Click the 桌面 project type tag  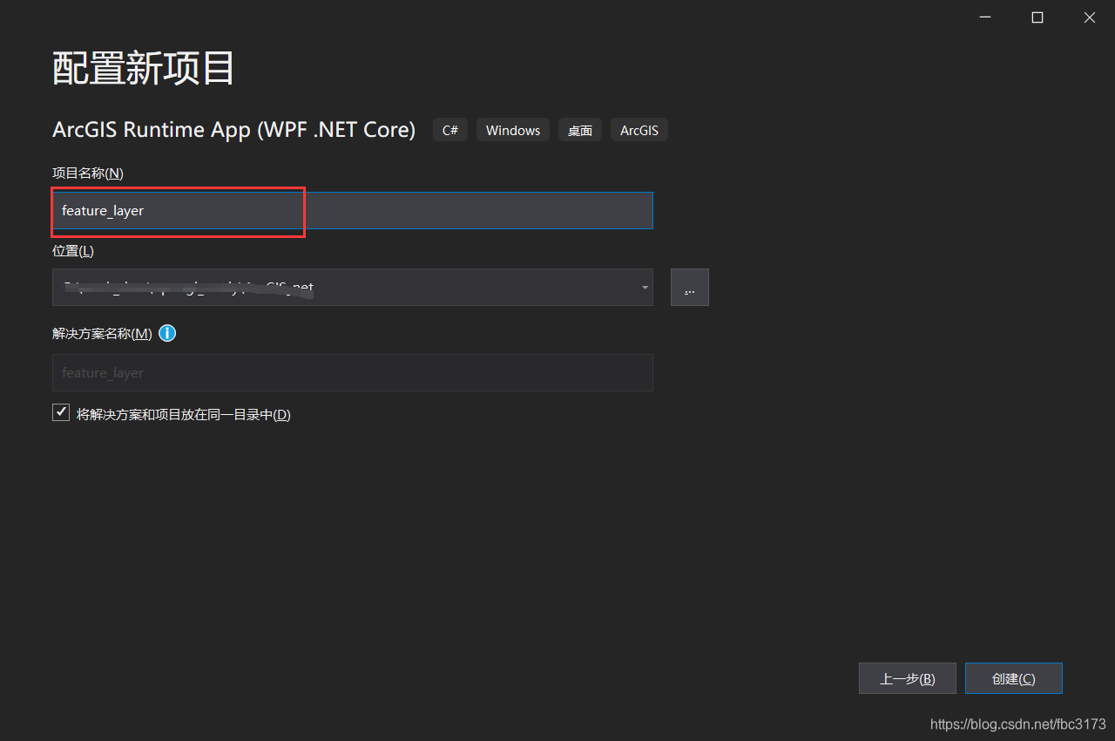coord(580,130)
